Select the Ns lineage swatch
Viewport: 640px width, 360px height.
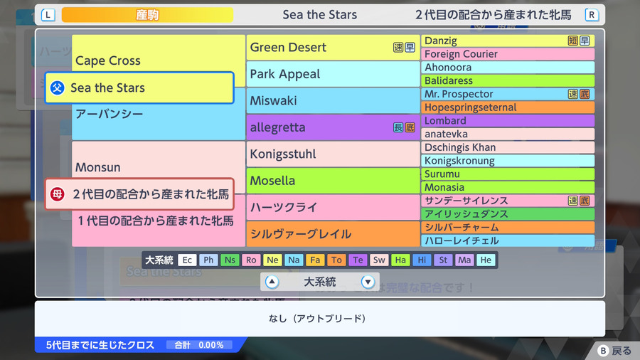[230, 260]
